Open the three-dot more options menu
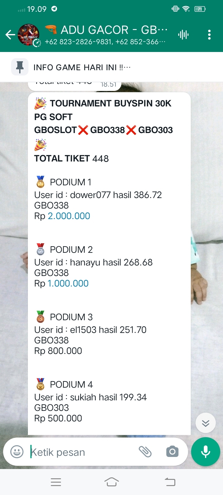The width and height of the screenshot is (223, 495). coord(209,35)
